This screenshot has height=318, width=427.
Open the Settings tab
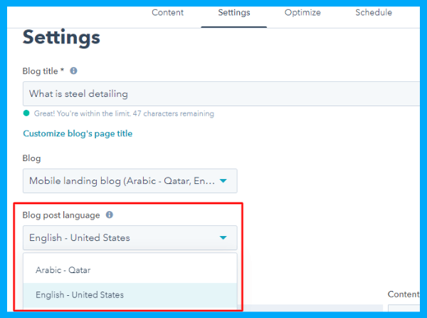click(234, 13)
